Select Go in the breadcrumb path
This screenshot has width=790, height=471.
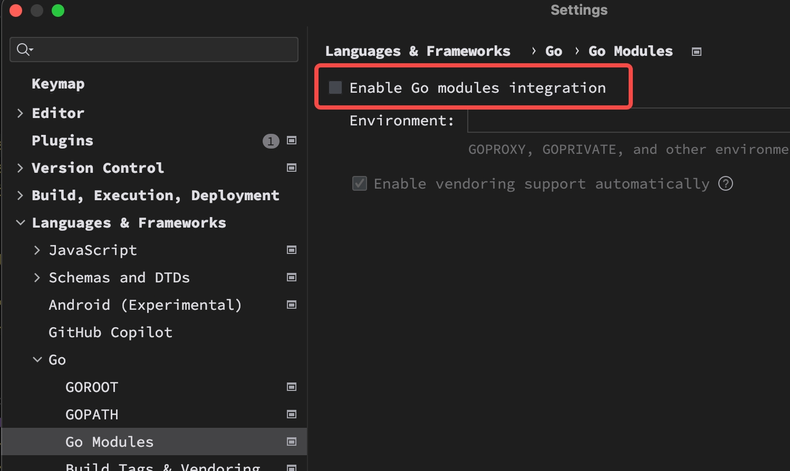click(553, 51)
